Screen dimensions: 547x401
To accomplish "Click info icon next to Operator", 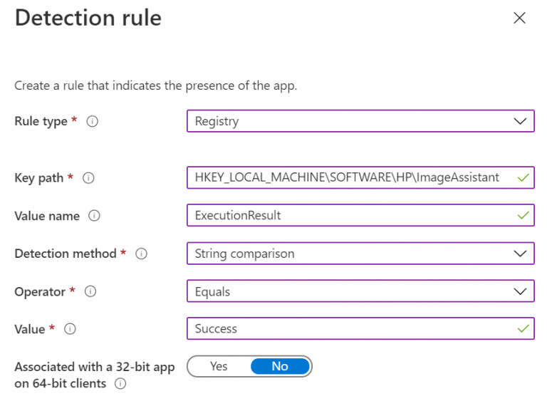I will tap(90, 291).
